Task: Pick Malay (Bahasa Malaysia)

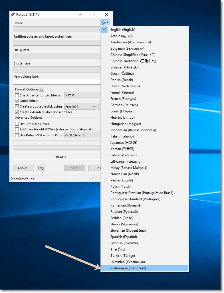Action: [145, 168]
